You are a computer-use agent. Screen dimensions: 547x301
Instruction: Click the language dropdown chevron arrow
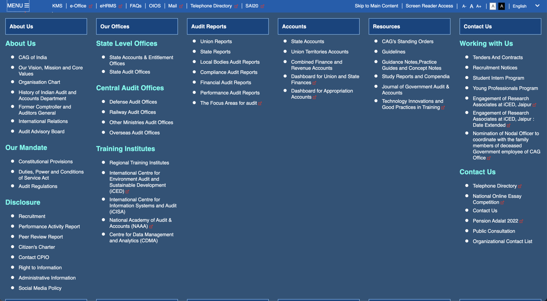[537, 6]
